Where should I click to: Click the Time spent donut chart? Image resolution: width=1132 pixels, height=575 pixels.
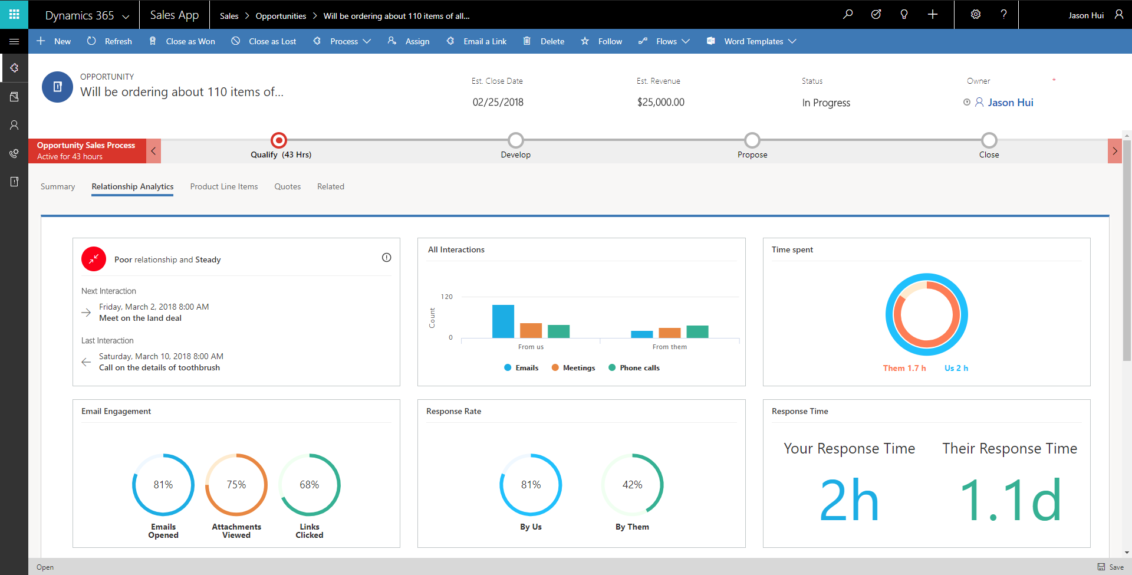927,314
